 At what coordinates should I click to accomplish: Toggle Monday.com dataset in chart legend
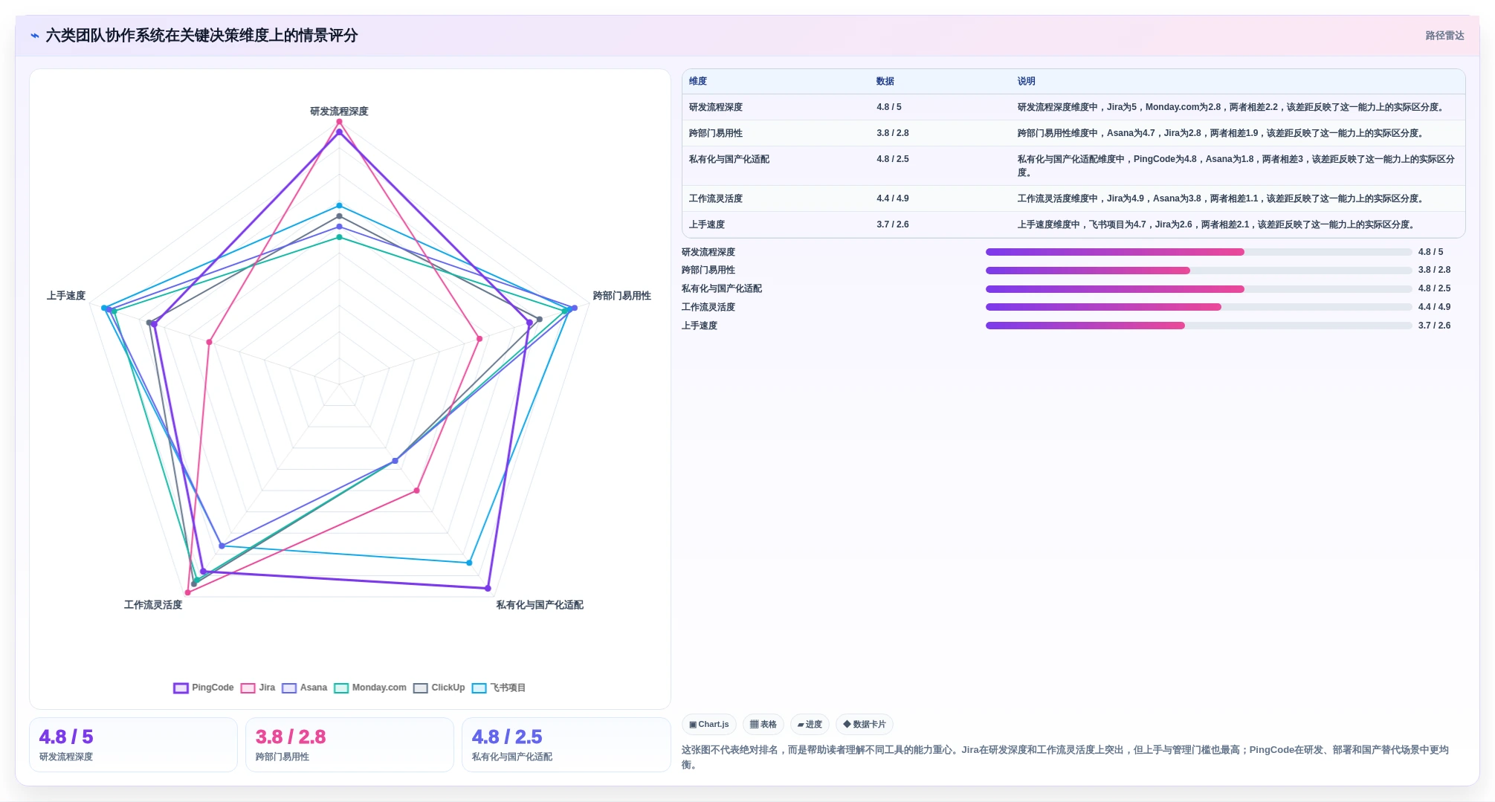370,688
